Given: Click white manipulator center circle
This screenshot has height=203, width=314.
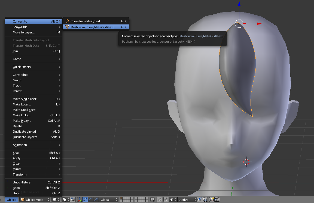Looking at the screenshot, I should [x=239, y=24].
